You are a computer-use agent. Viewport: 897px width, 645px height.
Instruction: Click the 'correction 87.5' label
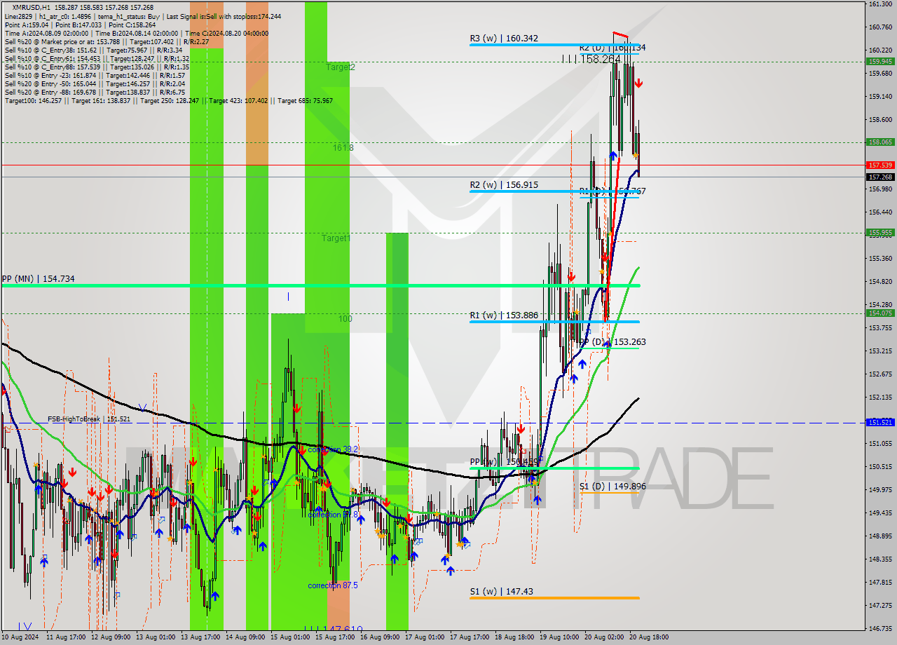point(333,585)
